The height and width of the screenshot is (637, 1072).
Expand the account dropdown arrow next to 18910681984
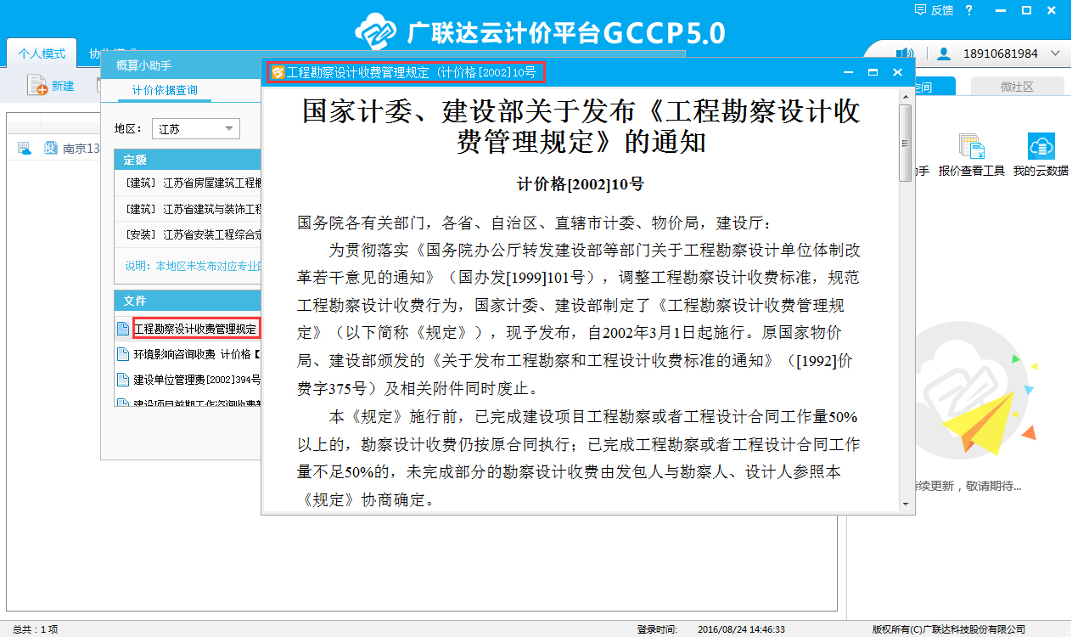tap(1055, 54)
